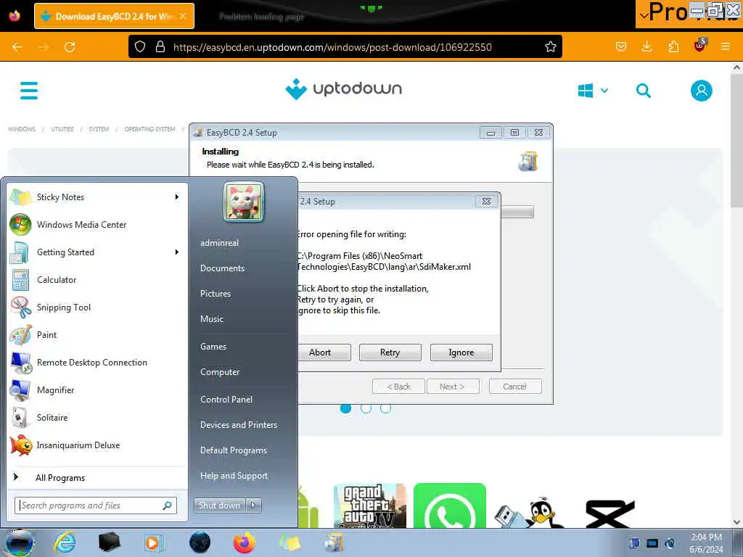
Task: Open Control Panel
Action: coord(226,400)
